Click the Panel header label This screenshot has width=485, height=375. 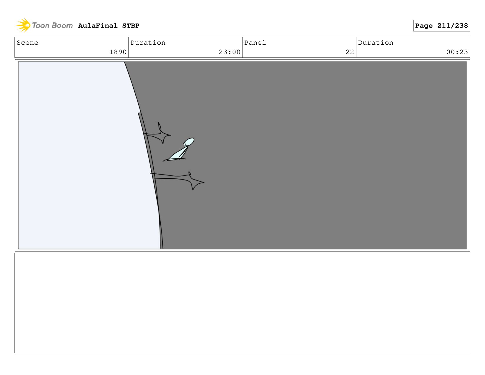(x=255, y=43)
